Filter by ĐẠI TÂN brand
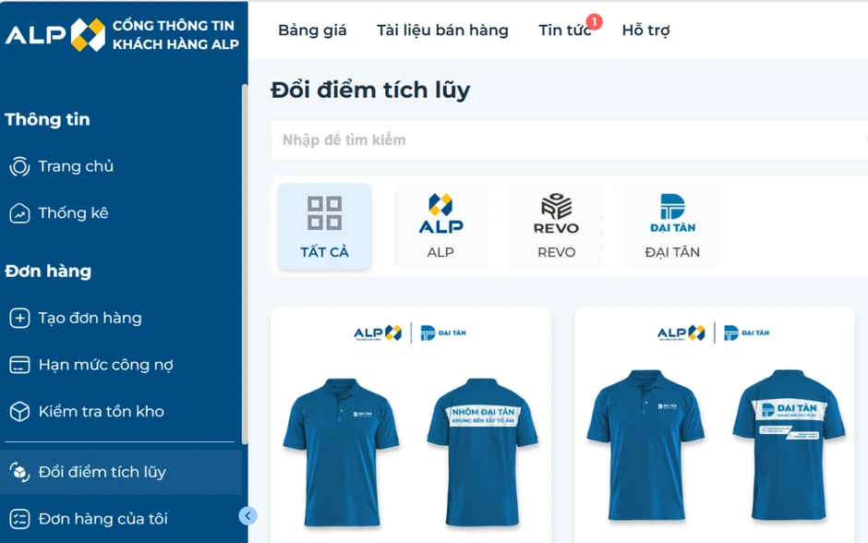 [672, 226]
